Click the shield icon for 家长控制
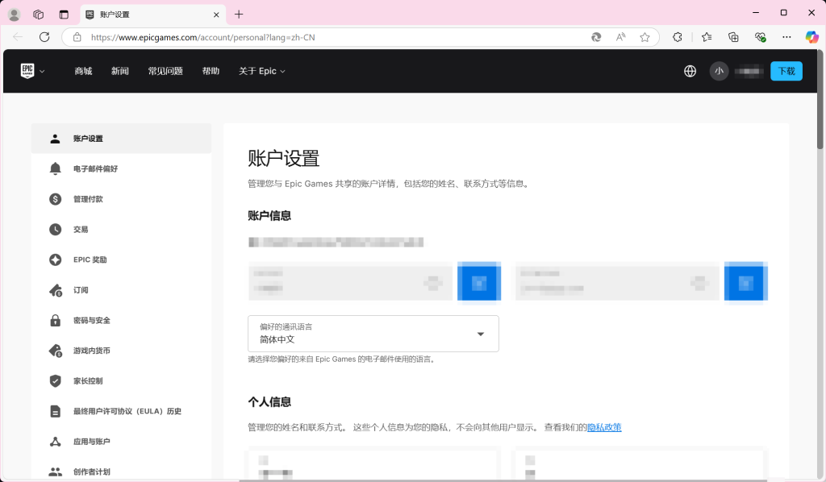This screenshot has width=826, height=482. coord(55,381)
